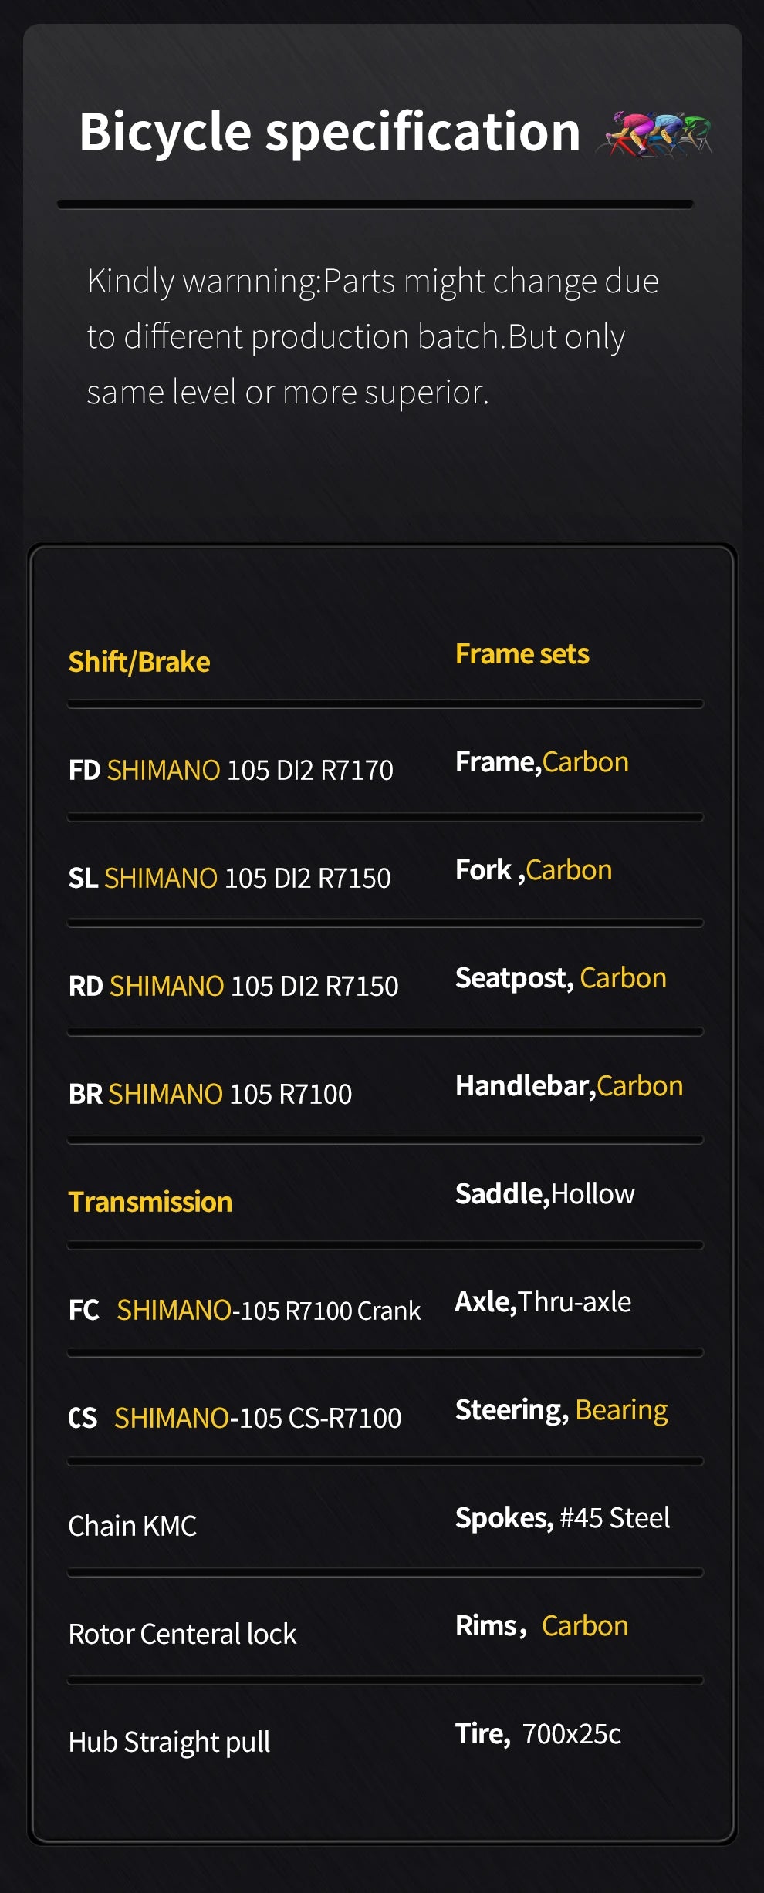Click the Frame, Carbon spec

[x=542, y=762]
